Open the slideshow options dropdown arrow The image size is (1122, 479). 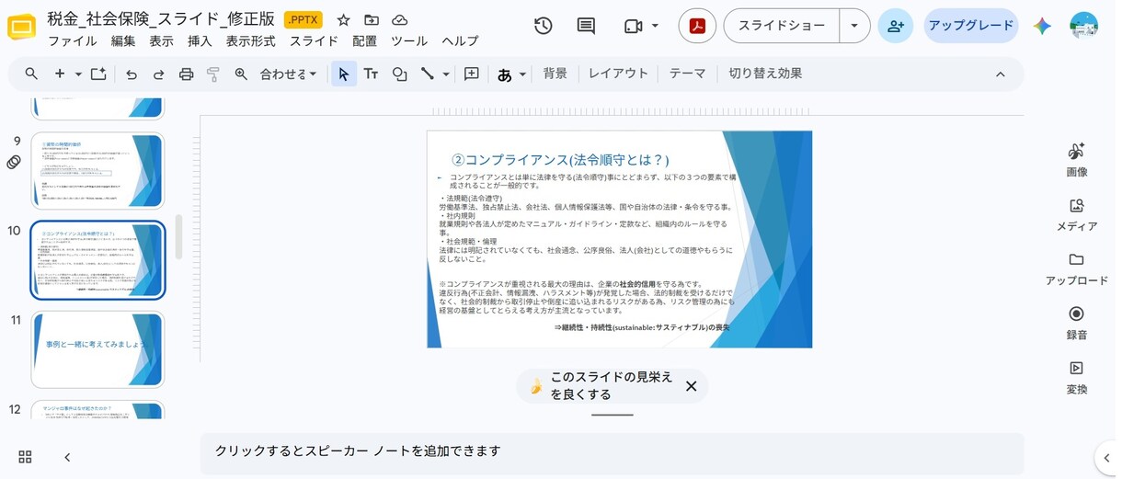click(x=854, y=26)
